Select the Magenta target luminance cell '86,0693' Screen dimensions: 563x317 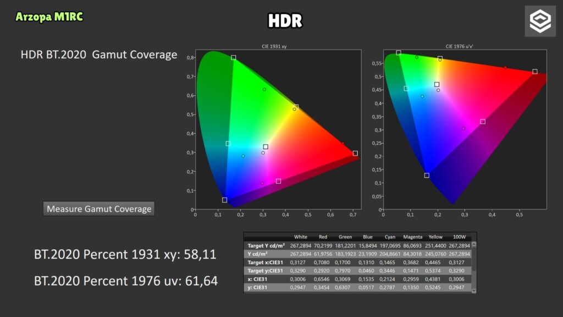tap(412, 245)
